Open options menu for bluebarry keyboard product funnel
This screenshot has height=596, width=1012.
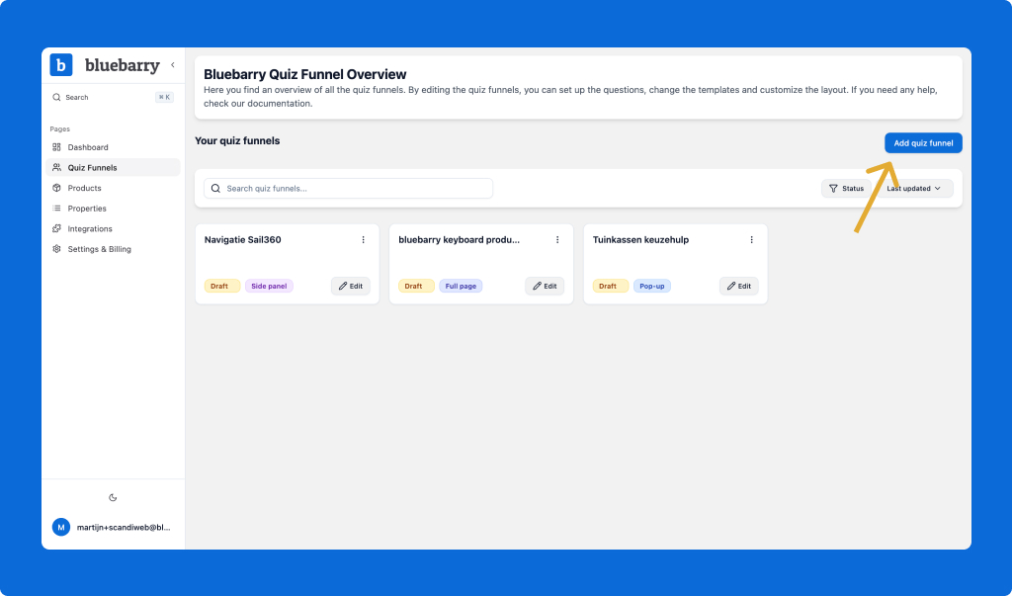click(557, 239)
